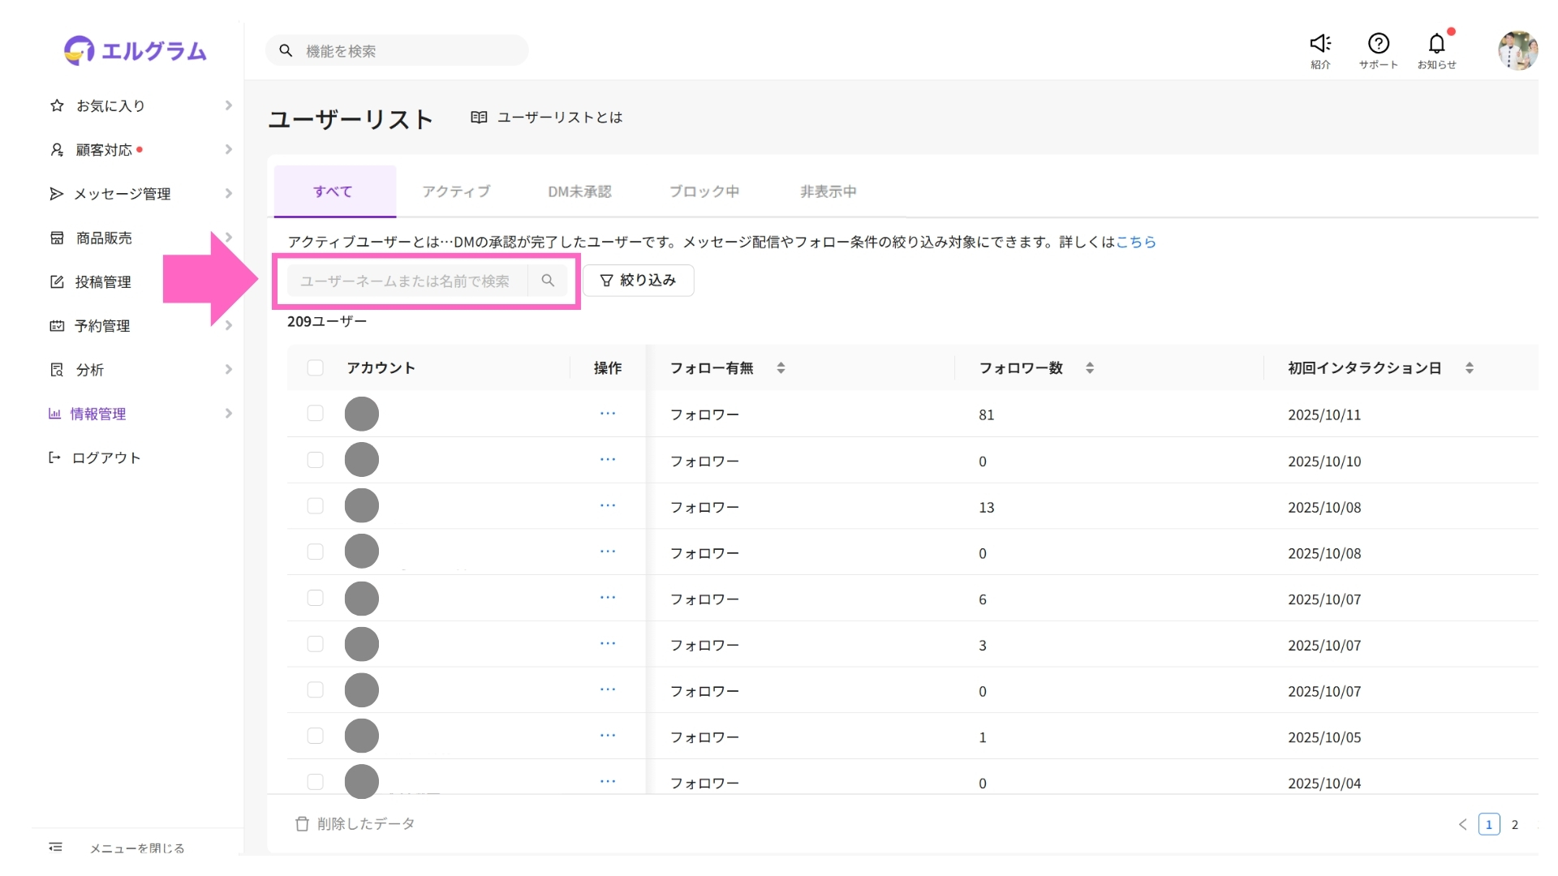Sort by フォロワー数 column arrows
Image resolution: width=1558 pixels, height=876 pixels.
pyautogui.click(x=1090, y=368)
